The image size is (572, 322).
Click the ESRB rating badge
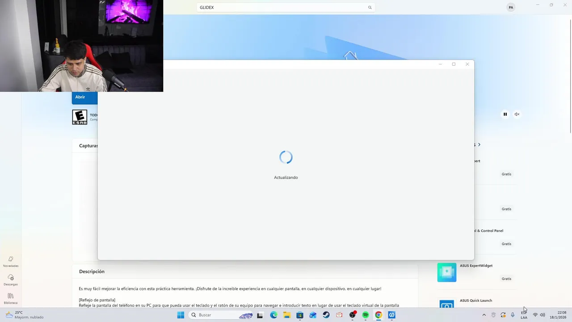(80, 117)
